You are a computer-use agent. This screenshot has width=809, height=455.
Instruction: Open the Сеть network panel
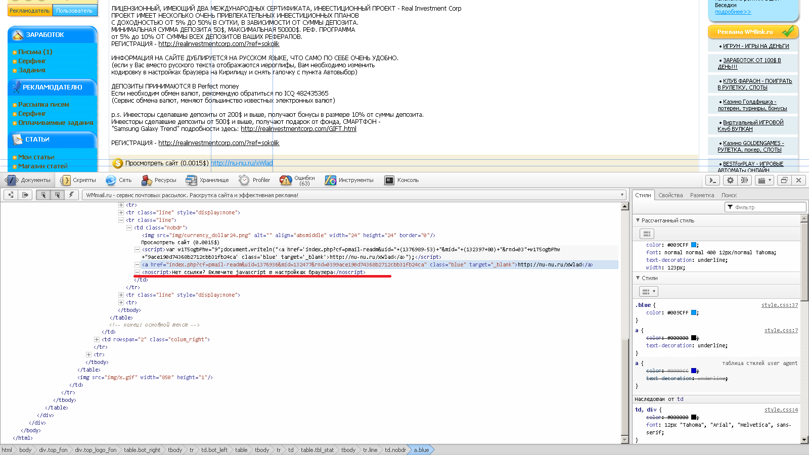(x=119, y=180)
